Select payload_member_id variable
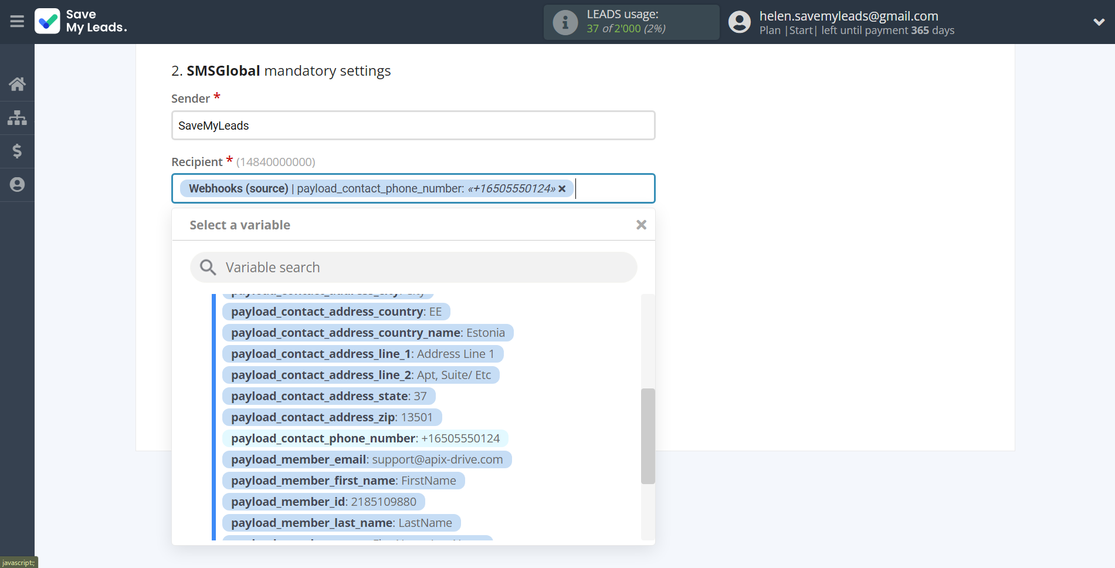Screen dimensions: 1115x568 tap(323, 502)
